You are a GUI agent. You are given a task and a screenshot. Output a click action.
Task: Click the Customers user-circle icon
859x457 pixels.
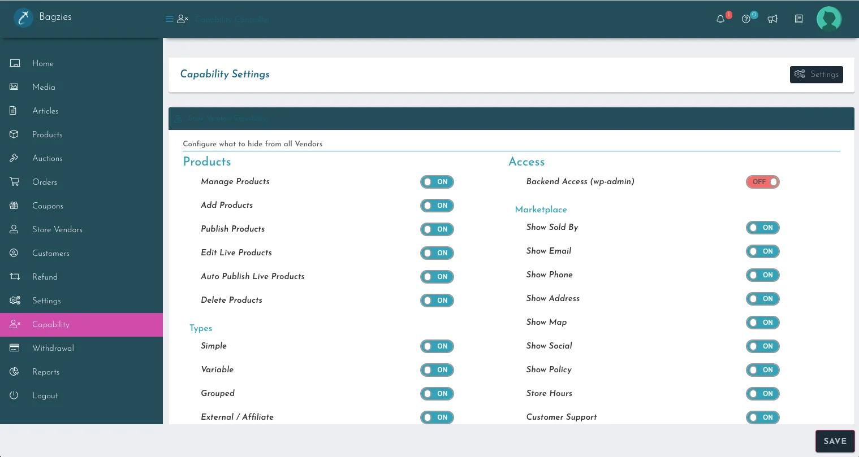(14, 253)
